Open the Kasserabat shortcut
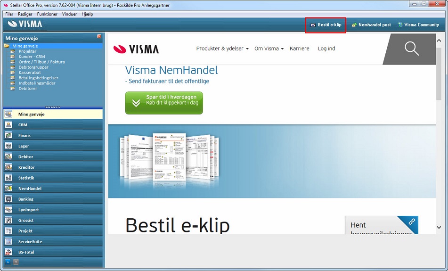The width and height of the screenshot is (448, 271). pos(30,73)
